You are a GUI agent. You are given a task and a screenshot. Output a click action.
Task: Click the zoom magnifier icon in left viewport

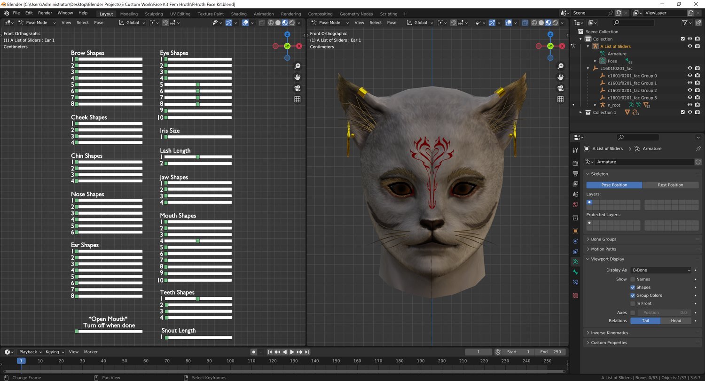pyautogui.click(x=297, y=66)
